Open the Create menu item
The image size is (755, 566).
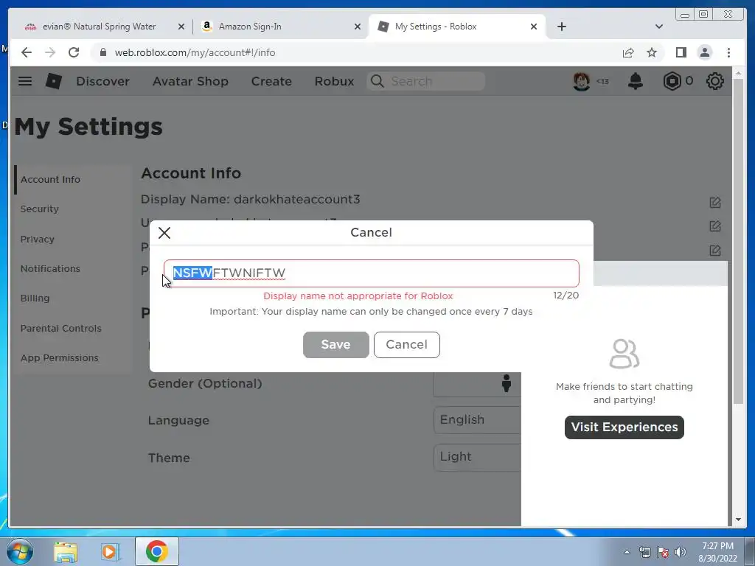(x=271, y=81)
